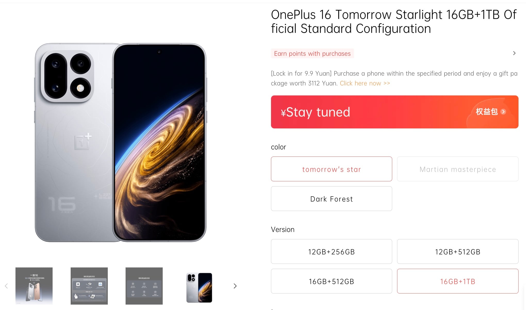Click the red Stay tuned price banner
This screenshot has height=310, width=526.
[x=395, y=112]
